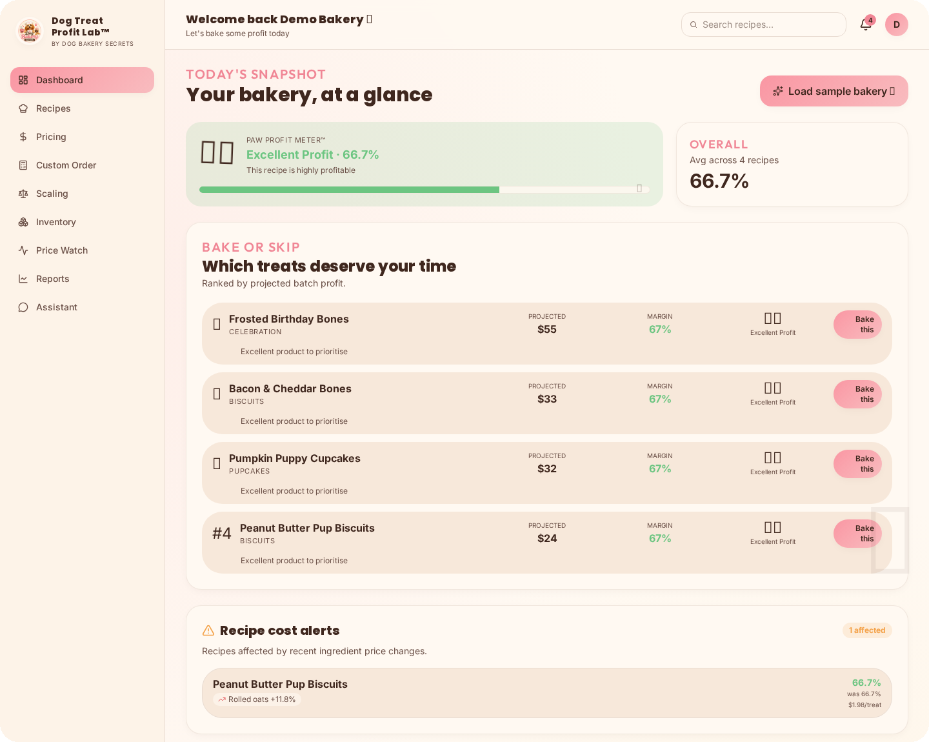Click the Frosted Birthday Bones recipe name
929x742 pixels.
pos(289,319)
